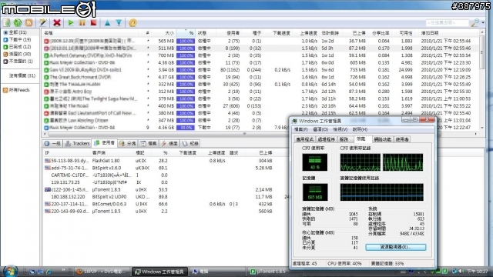Open the 檔案 files detail tab
493x277 pixels.
click(149, 144)
